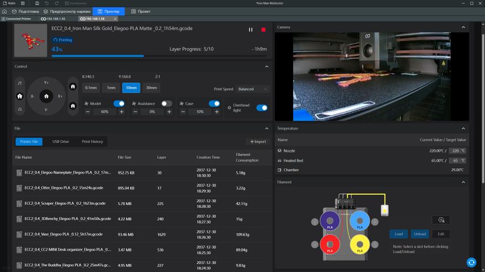Screen dimensions: 485x272
Task: Click the nozzle target temperature field
Action: [x=457, y=151]
